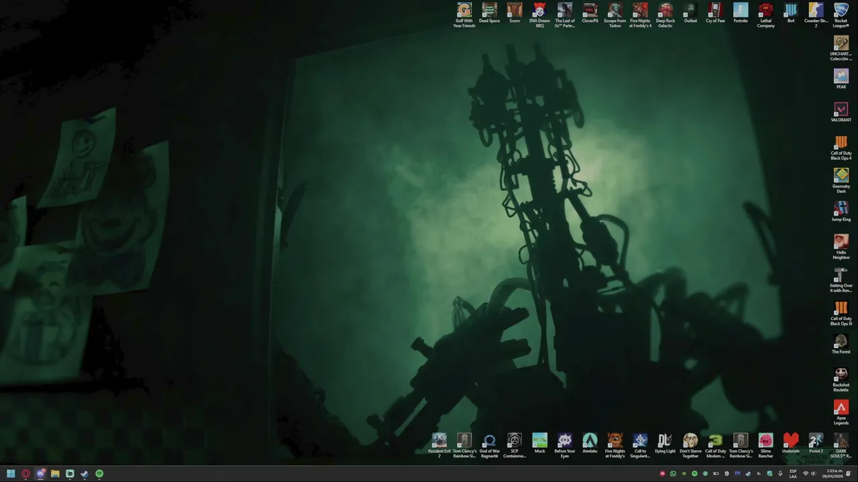The height and width of the screenshot is (482, 858).
Task: Select the Don't Starve Together icon
Action: point(690,445)
